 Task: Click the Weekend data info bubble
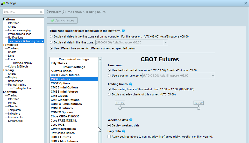pyautogui.click(x=131, y=120)
